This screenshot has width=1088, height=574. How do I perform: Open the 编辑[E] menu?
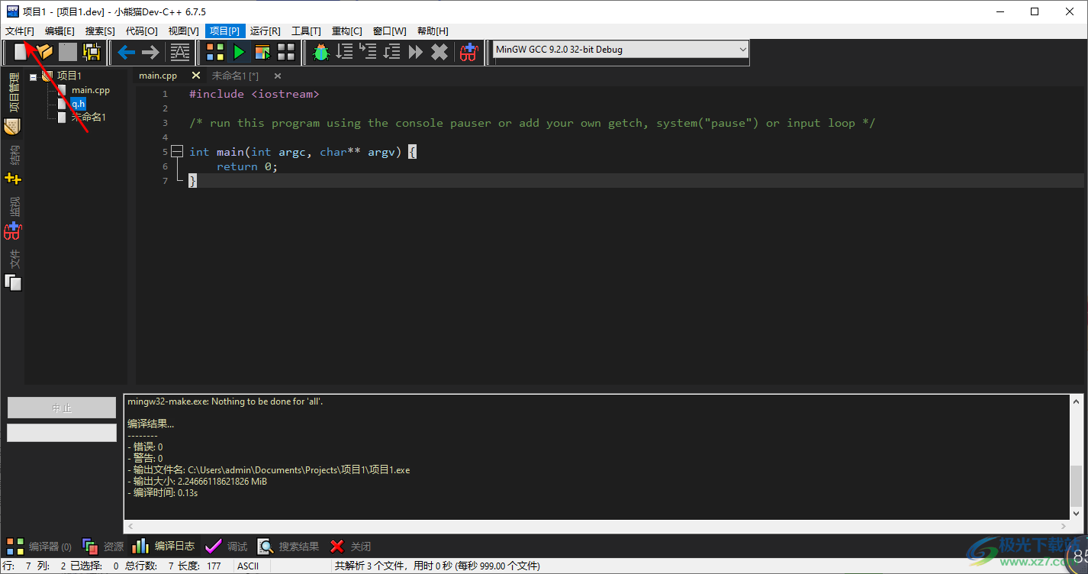[x=60, y=31]
